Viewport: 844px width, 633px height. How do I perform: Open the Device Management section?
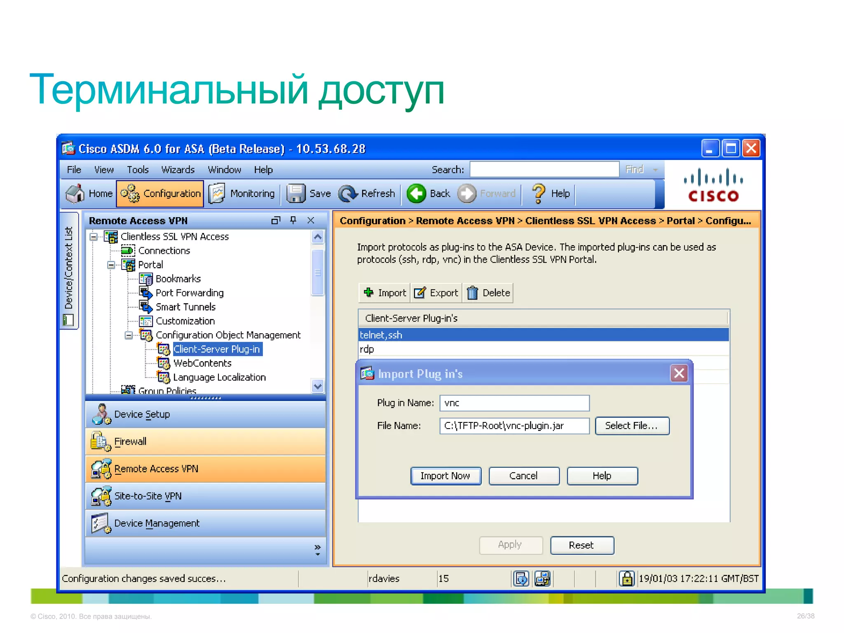point(205,523)
